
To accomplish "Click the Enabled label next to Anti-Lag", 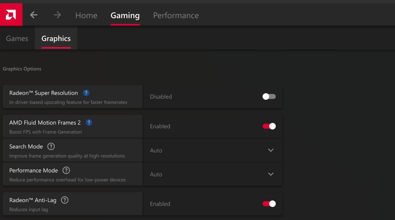I will (160, 204).
